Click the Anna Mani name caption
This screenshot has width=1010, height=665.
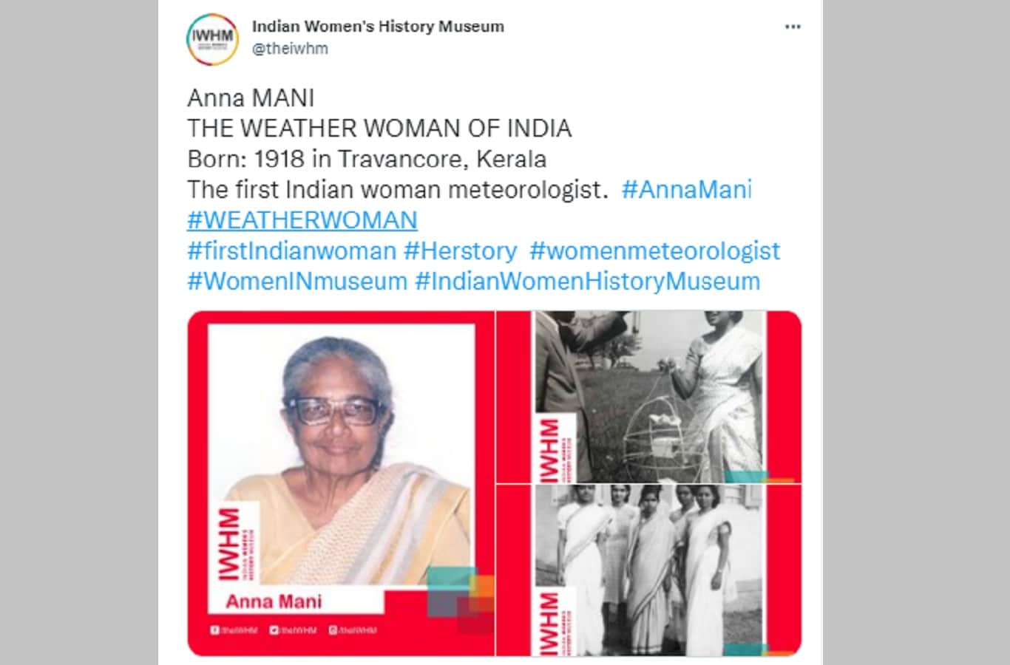point(274,601)
